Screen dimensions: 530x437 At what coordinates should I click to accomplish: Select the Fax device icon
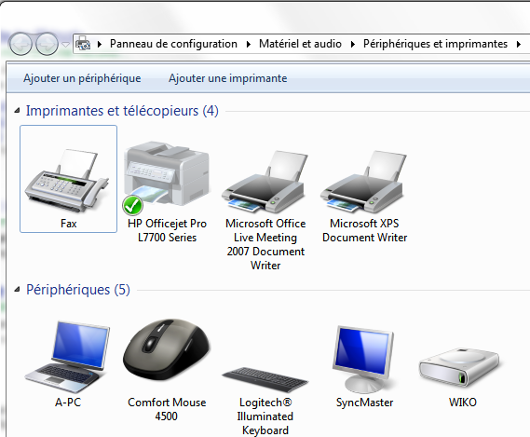(x=67, y=181)
